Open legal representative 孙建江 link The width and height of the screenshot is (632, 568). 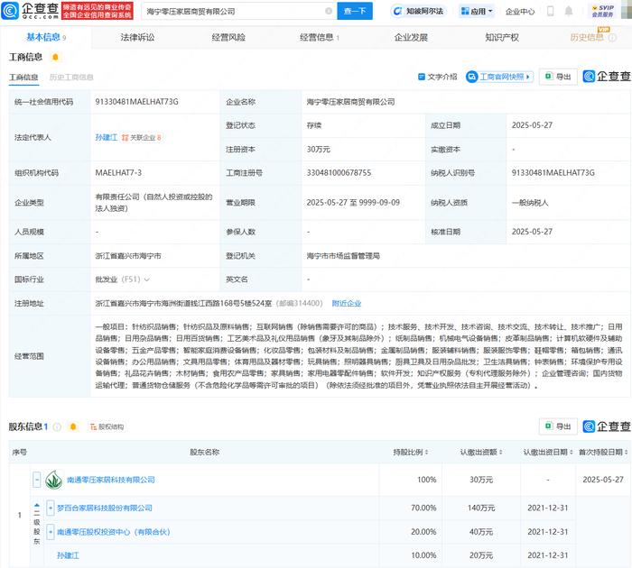106,138
